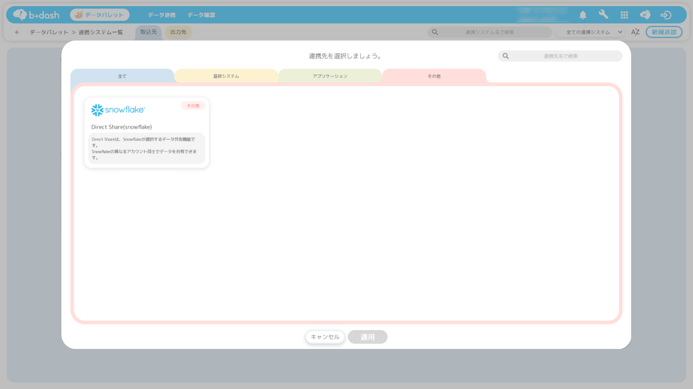This screenshot has height=389, width=693.
Task: Click the 連携システム一覧 breadcrumb text
Action: tap(101, 32)
